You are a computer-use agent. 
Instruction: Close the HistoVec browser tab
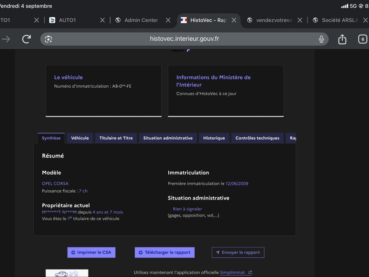click(234, 20)
